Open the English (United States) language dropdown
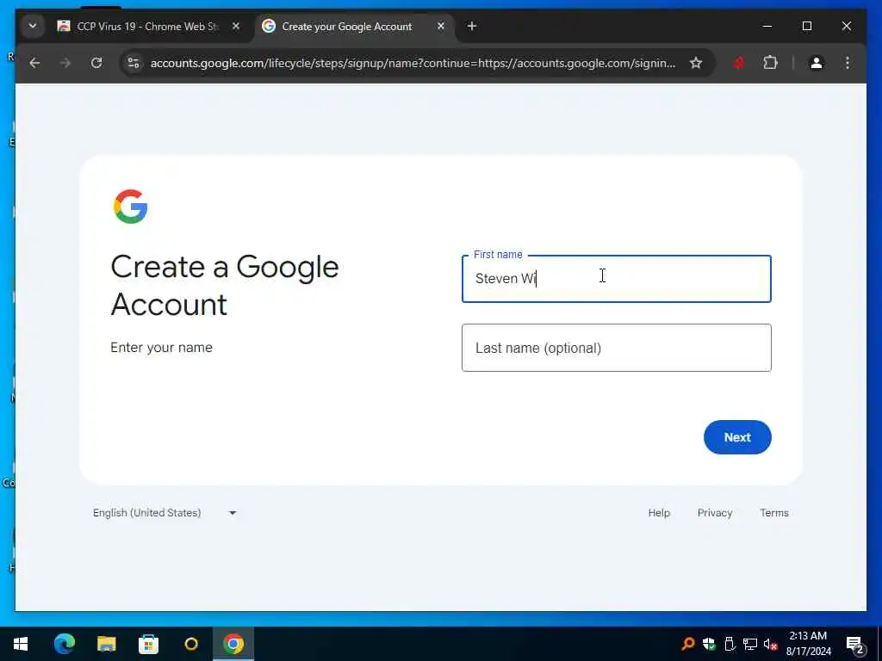Screen dimensions: 882x661 (x=165, y=513)
